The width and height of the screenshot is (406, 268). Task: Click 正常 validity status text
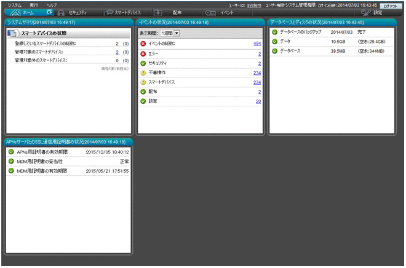(124, 162)
